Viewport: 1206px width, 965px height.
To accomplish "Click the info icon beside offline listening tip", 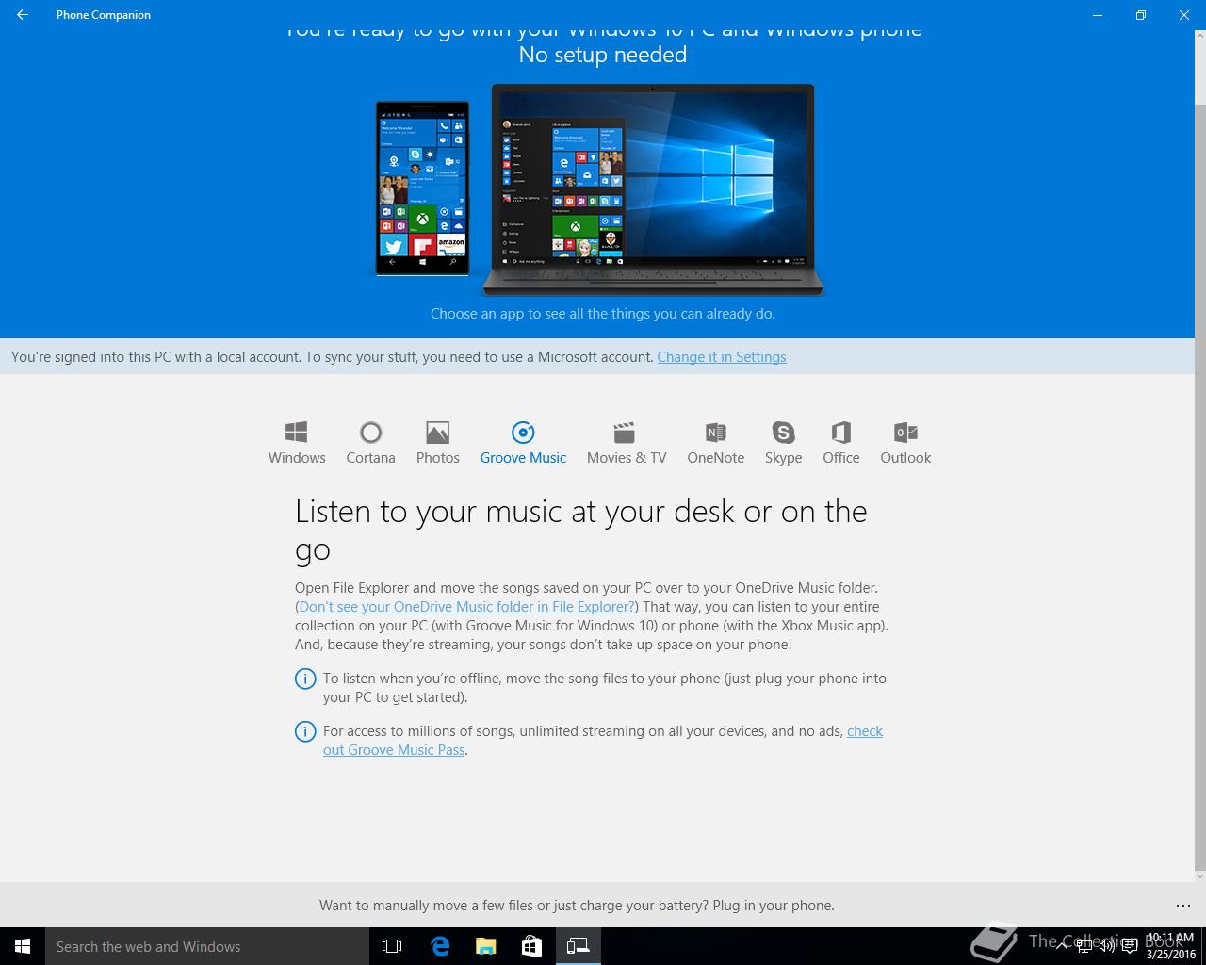I will click(305, 679).
